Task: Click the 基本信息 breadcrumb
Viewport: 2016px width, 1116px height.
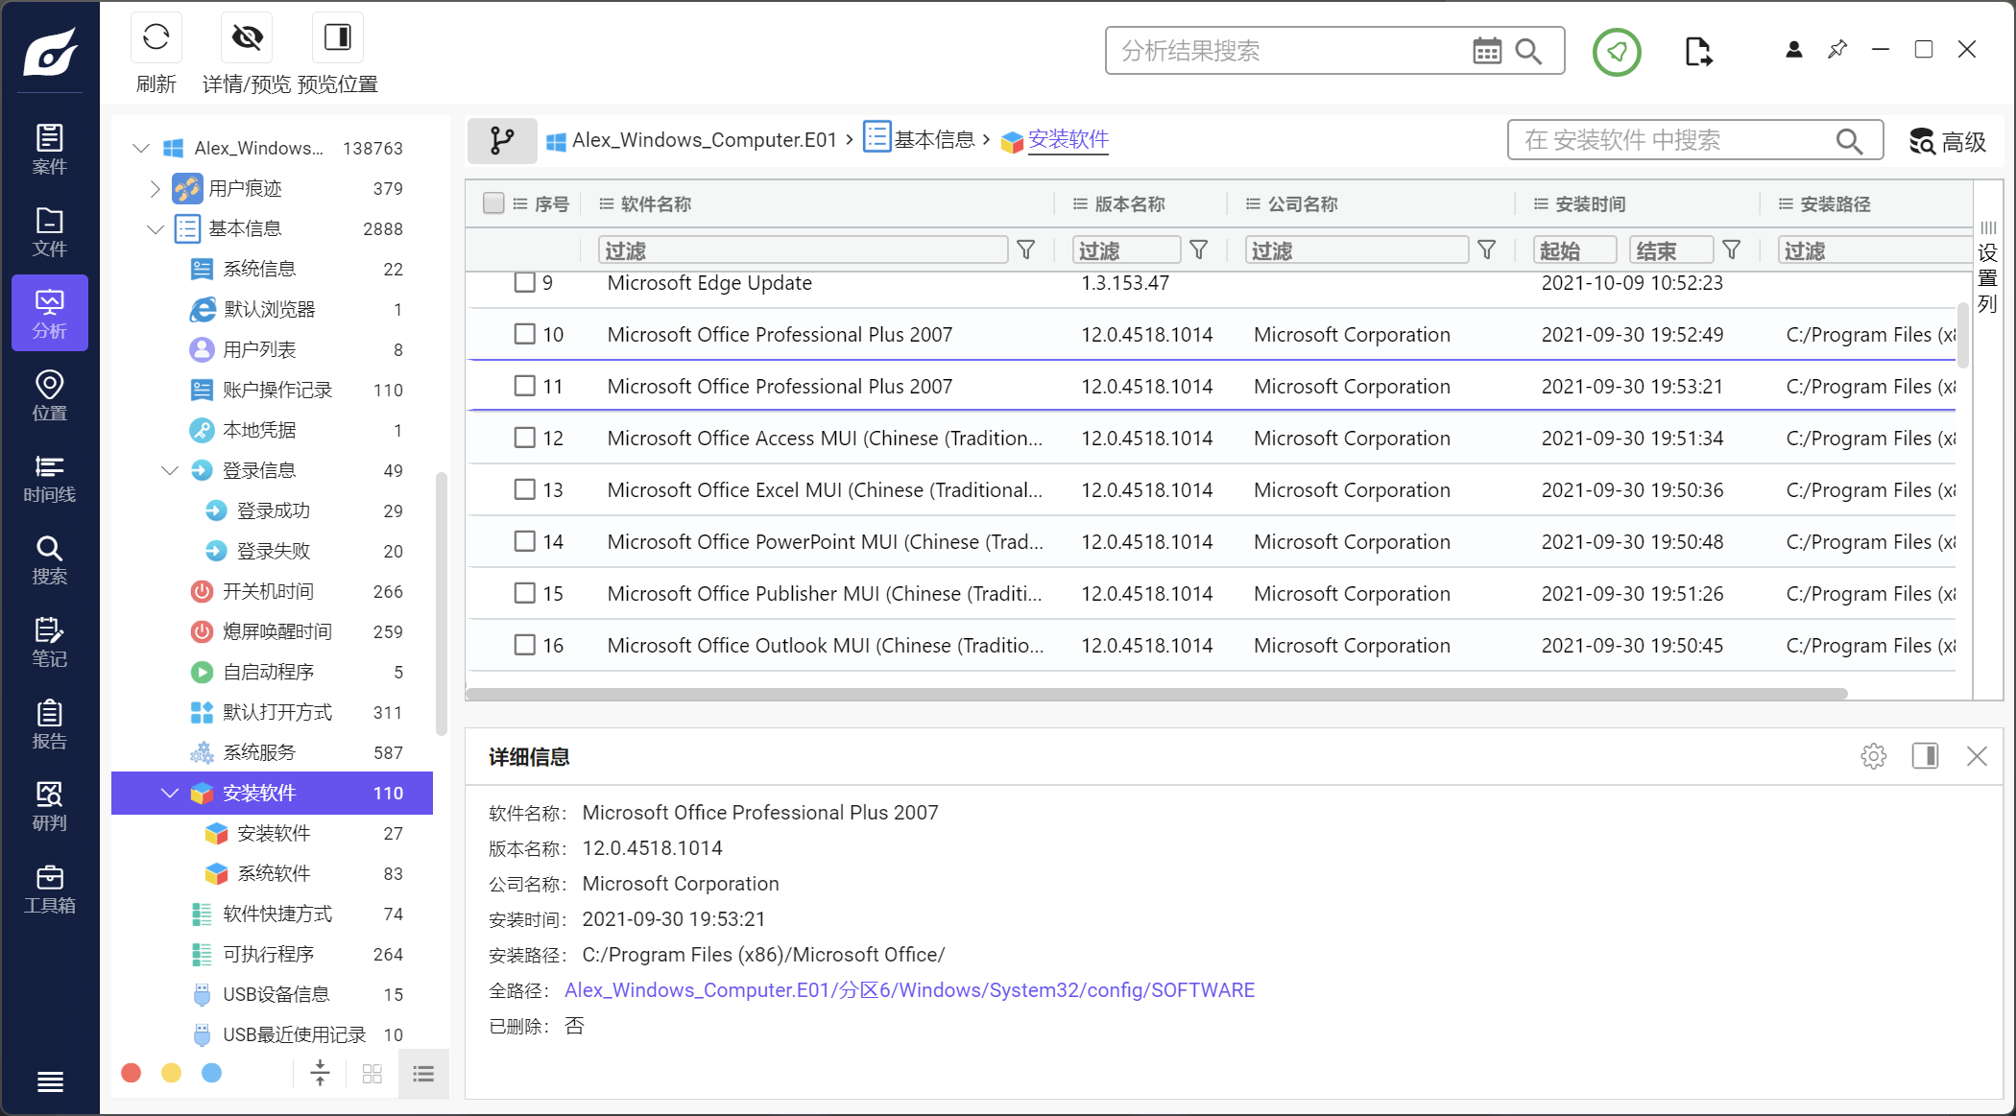Action: click(920, 139)
